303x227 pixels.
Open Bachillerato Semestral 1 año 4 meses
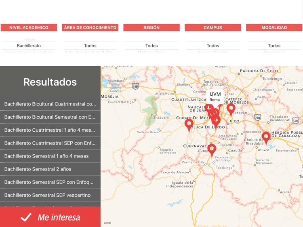coord(50,156)
